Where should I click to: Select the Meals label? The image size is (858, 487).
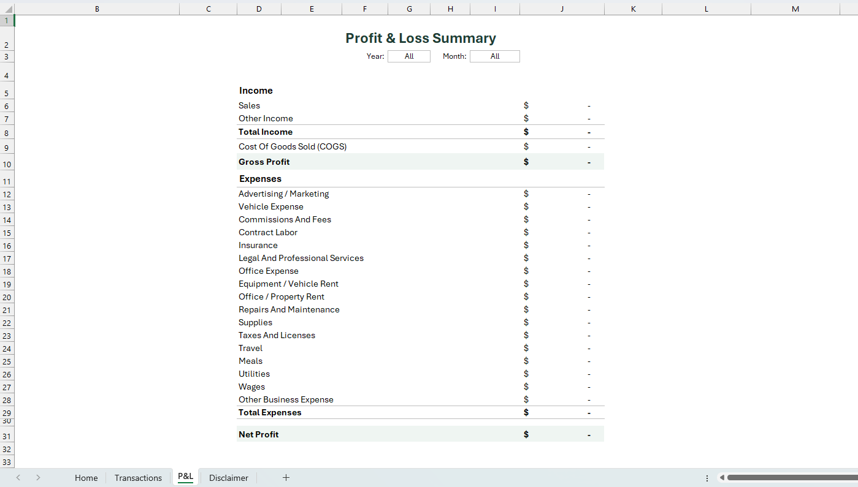(x=250, y=361)
